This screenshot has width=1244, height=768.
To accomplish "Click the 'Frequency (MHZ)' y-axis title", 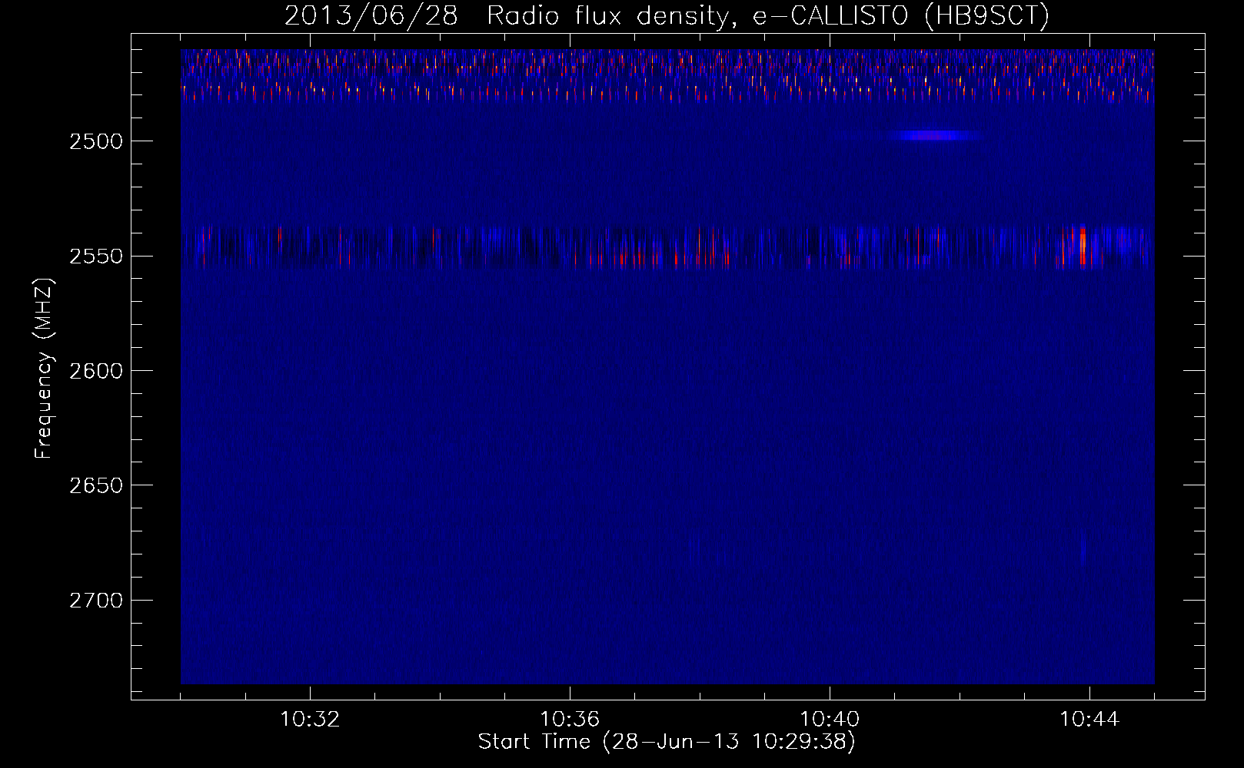I will tap(44, 369).
